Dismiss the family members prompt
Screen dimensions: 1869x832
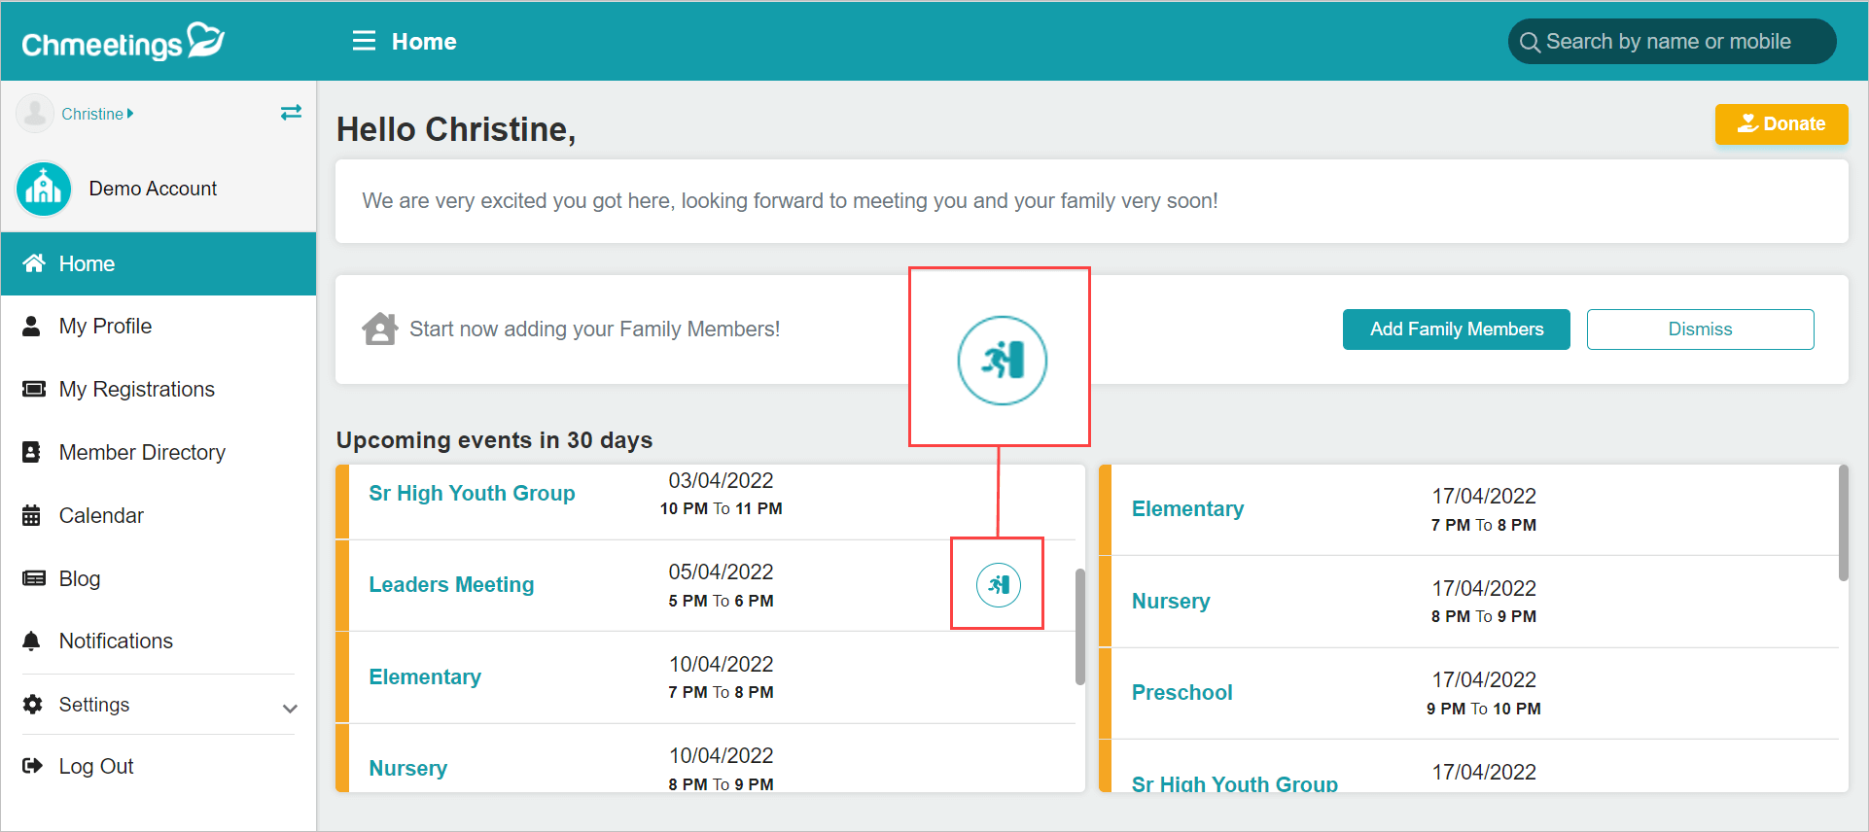[x=1700, y=329]
